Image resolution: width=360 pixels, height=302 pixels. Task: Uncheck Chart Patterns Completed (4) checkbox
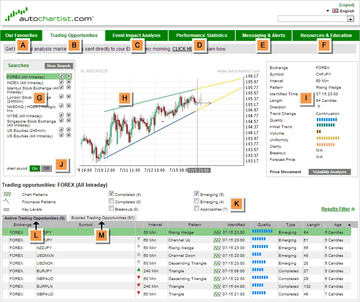tap(112, 194)
